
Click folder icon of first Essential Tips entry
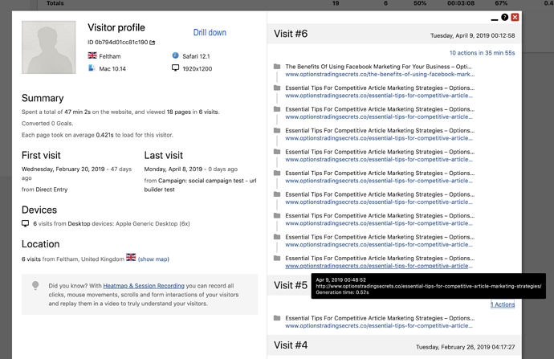tap(277, 88)
